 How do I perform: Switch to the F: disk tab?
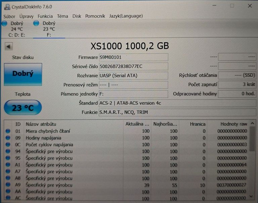pos(49,29)
